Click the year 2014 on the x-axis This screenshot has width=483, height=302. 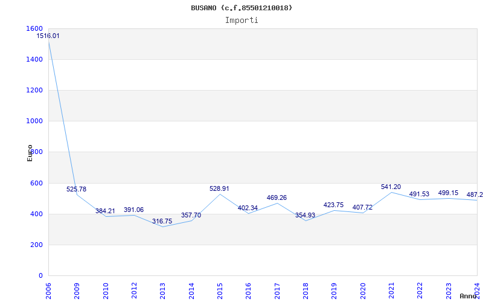point(191,290)
